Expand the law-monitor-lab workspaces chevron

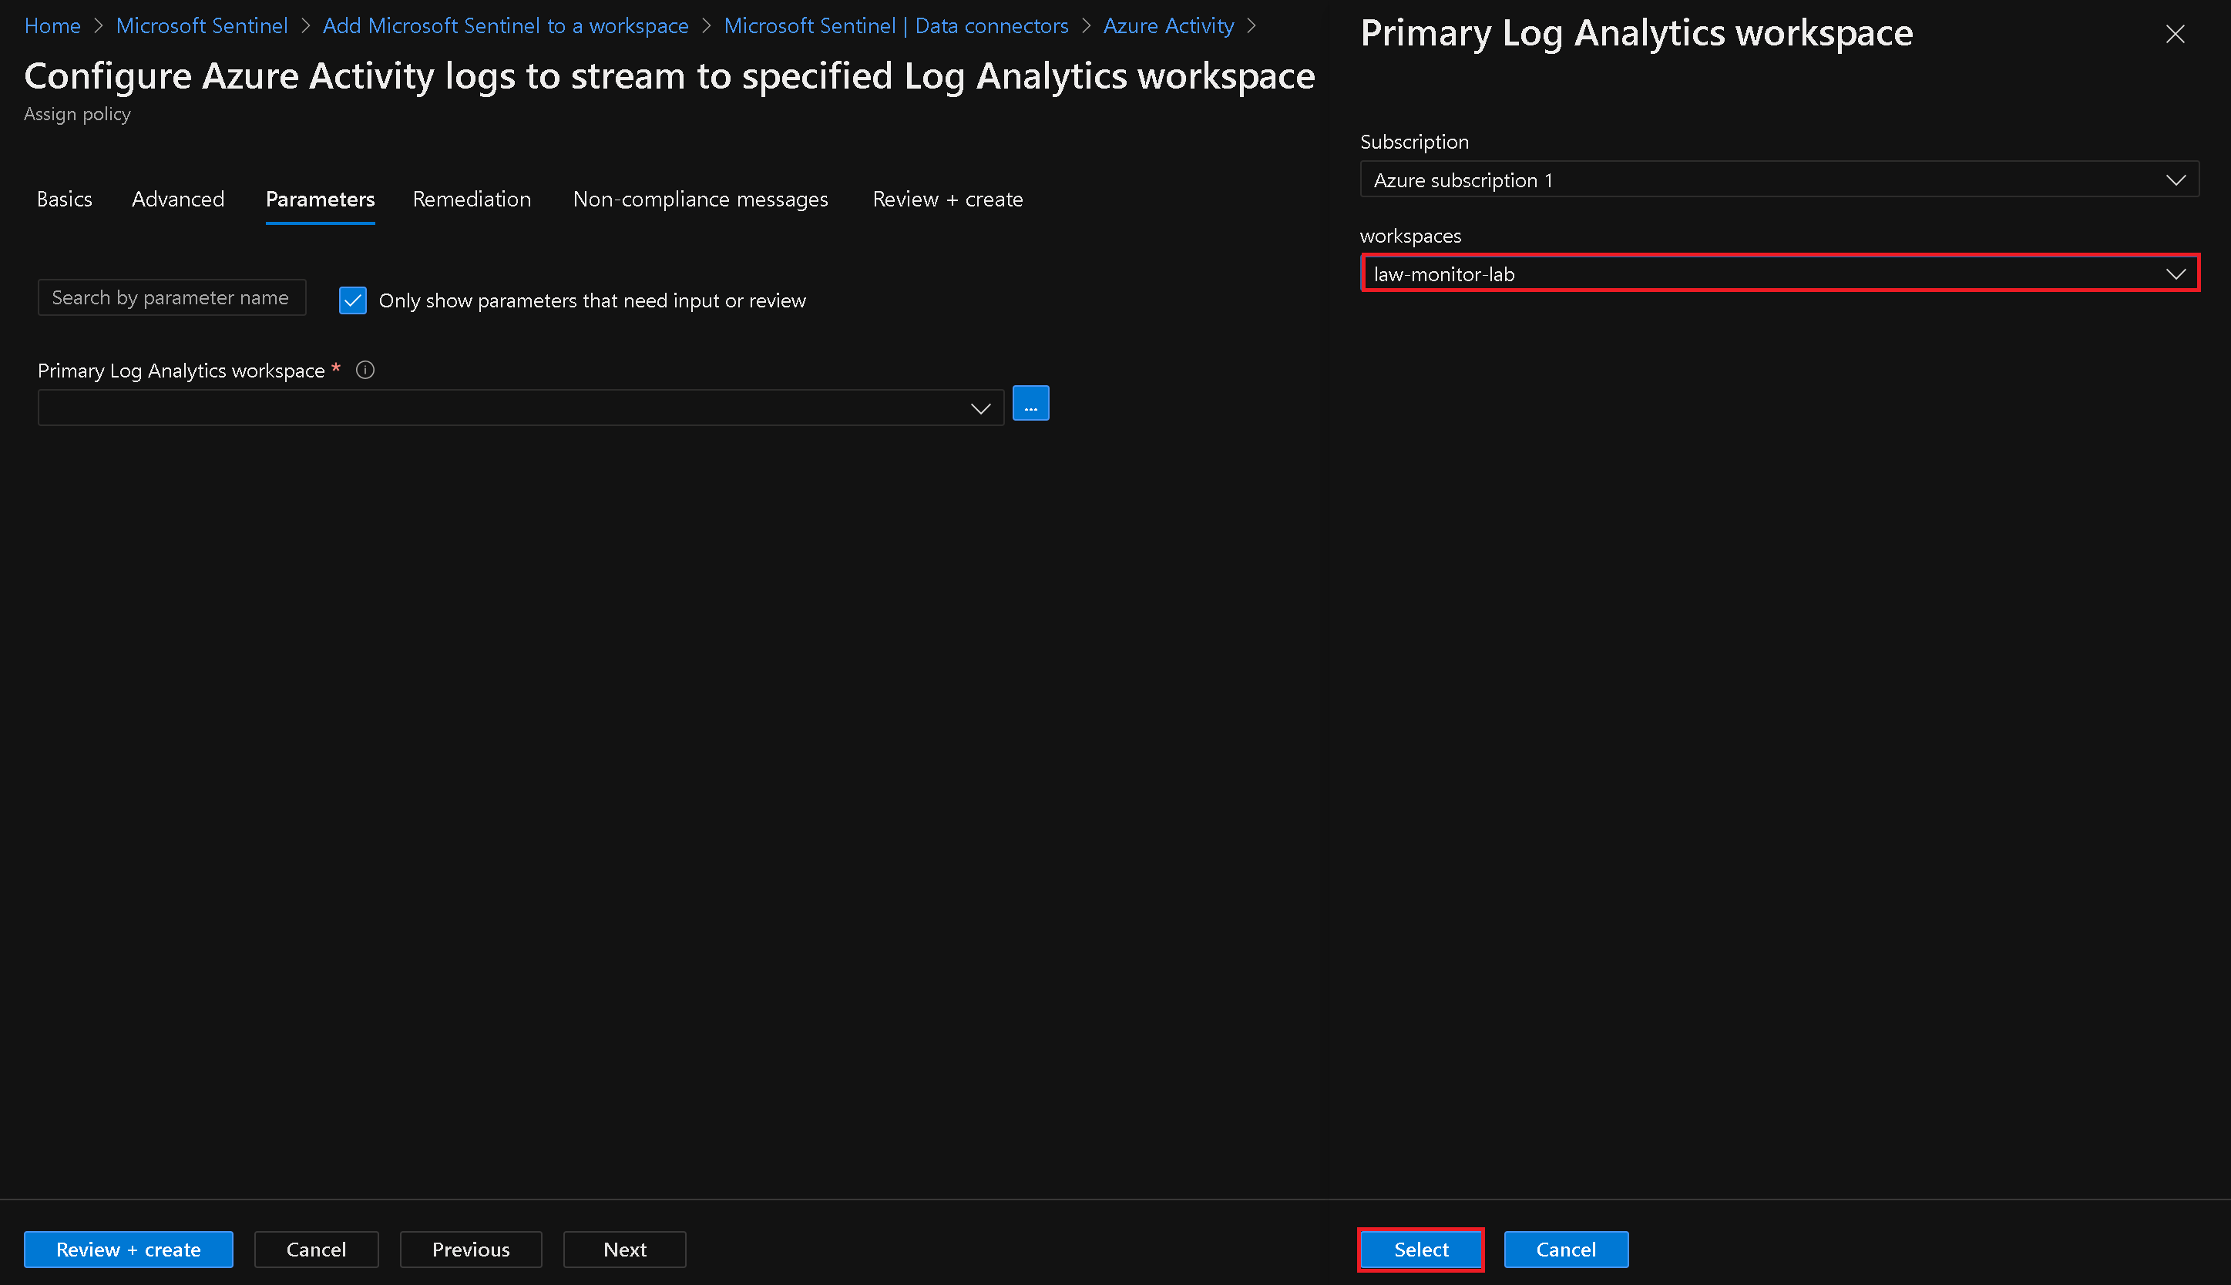click(2174, 273)
